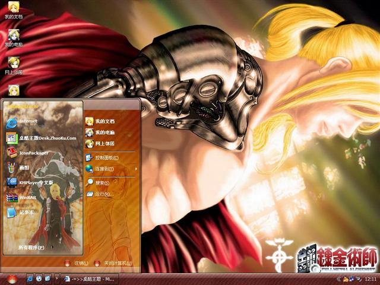Viewport: 380px width, 285px height.
Task: Expand the quick launch overflow chevron
Action: point(57,278)
